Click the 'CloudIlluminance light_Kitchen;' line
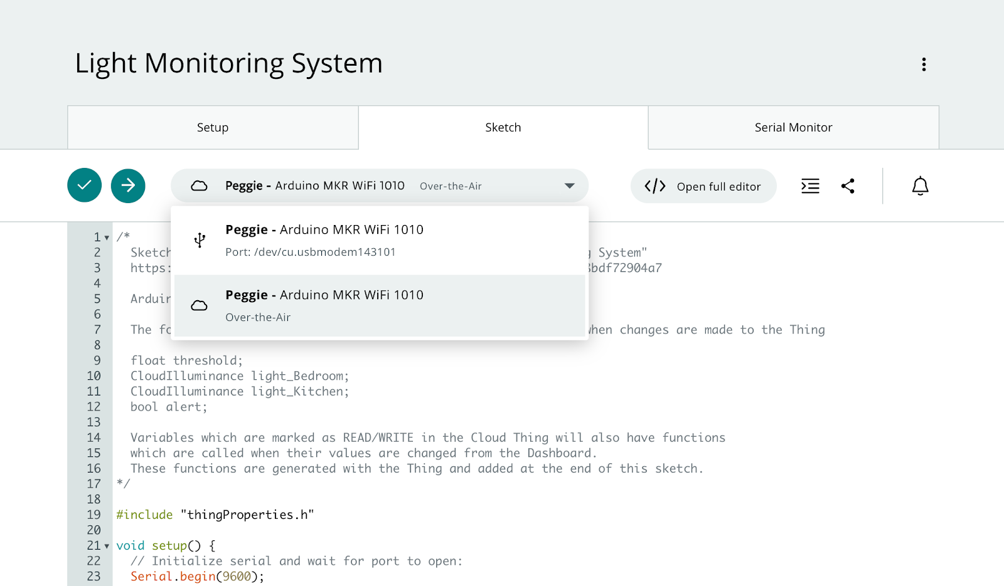Image resolution: width=1004 pixels, height=586 pixels. point(239,392)
